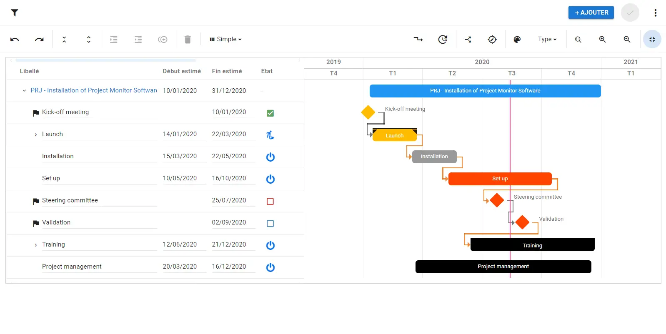Click the redo arrow icon

pos(39,39)
